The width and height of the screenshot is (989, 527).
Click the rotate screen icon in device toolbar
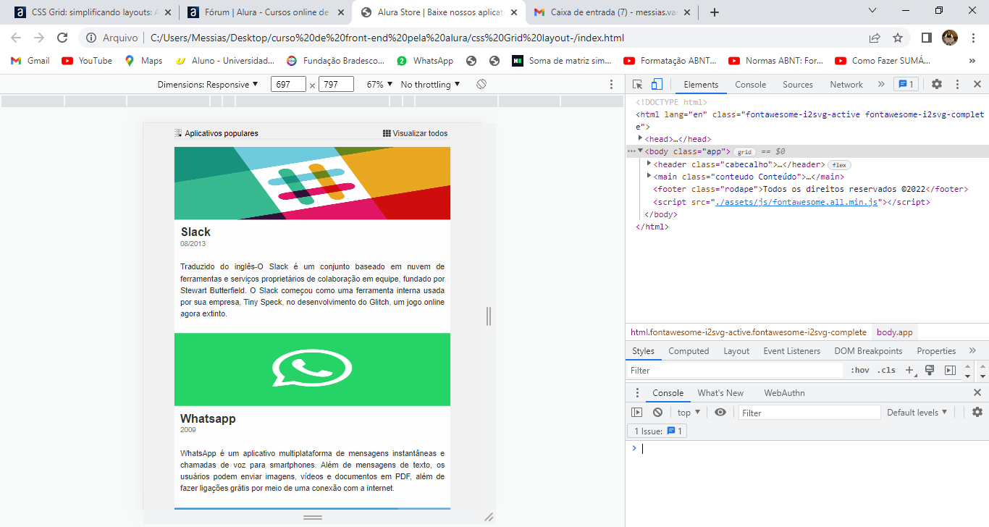pyautogui.click(x=481, y=85)
